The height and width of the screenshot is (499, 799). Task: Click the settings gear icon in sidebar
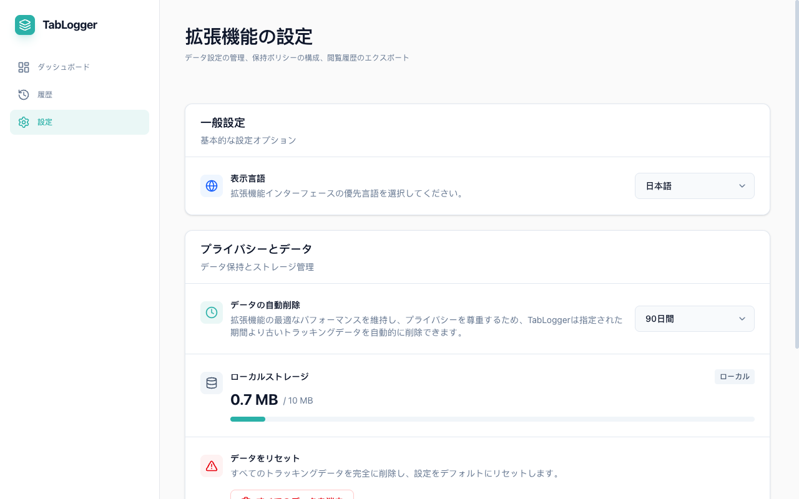tap(24, 122)
